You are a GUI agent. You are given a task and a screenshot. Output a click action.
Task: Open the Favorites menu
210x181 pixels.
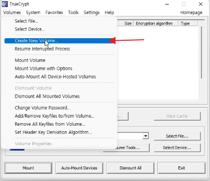[54, 13]
